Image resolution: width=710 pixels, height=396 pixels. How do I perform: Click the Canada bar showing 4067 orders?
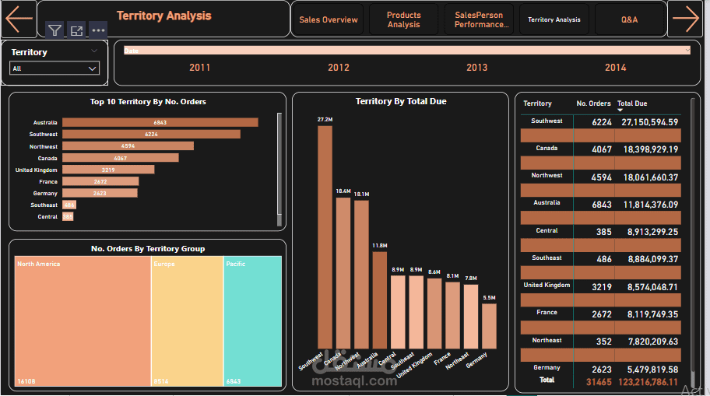[121, 157]
